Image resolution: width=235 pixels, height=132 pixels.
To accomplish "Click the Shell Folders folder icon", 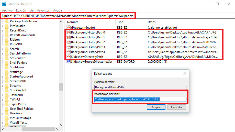I will [x=7, y=63].
